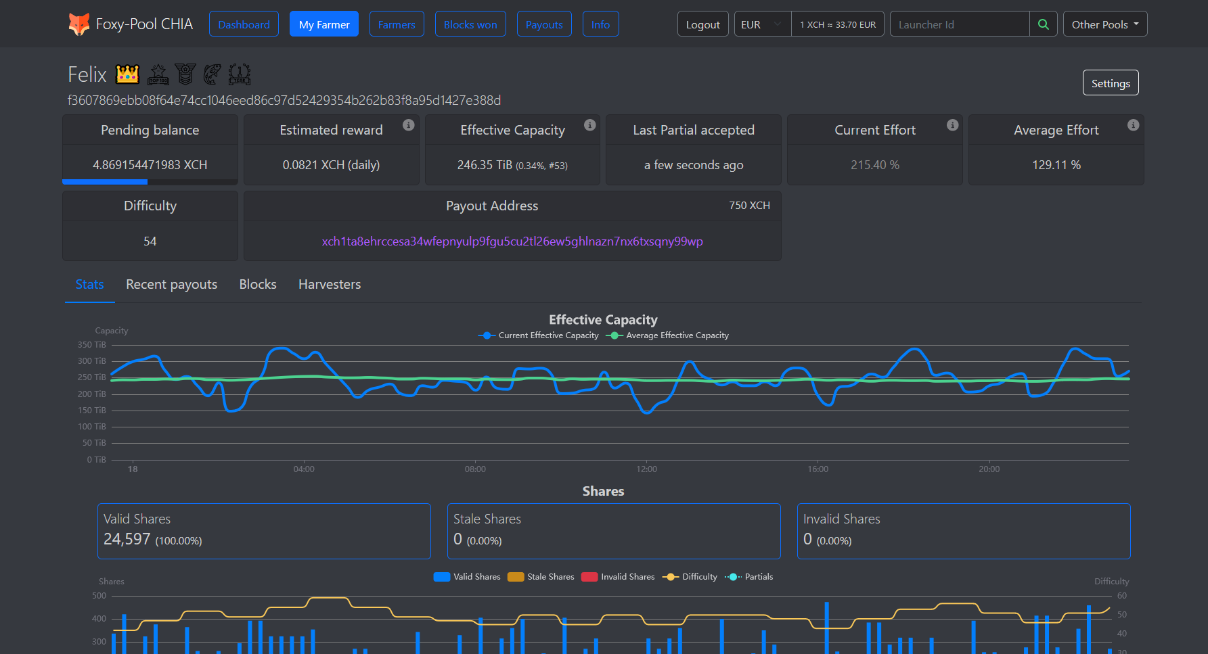Switch to the Harvesters tab
Viewport: 1208px width, 654px height.
tap(330, 285)
